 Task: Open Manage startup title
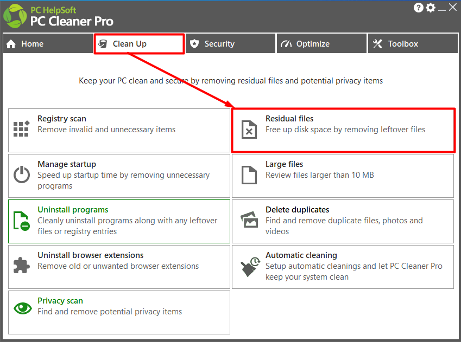click(x=67, y=164)
